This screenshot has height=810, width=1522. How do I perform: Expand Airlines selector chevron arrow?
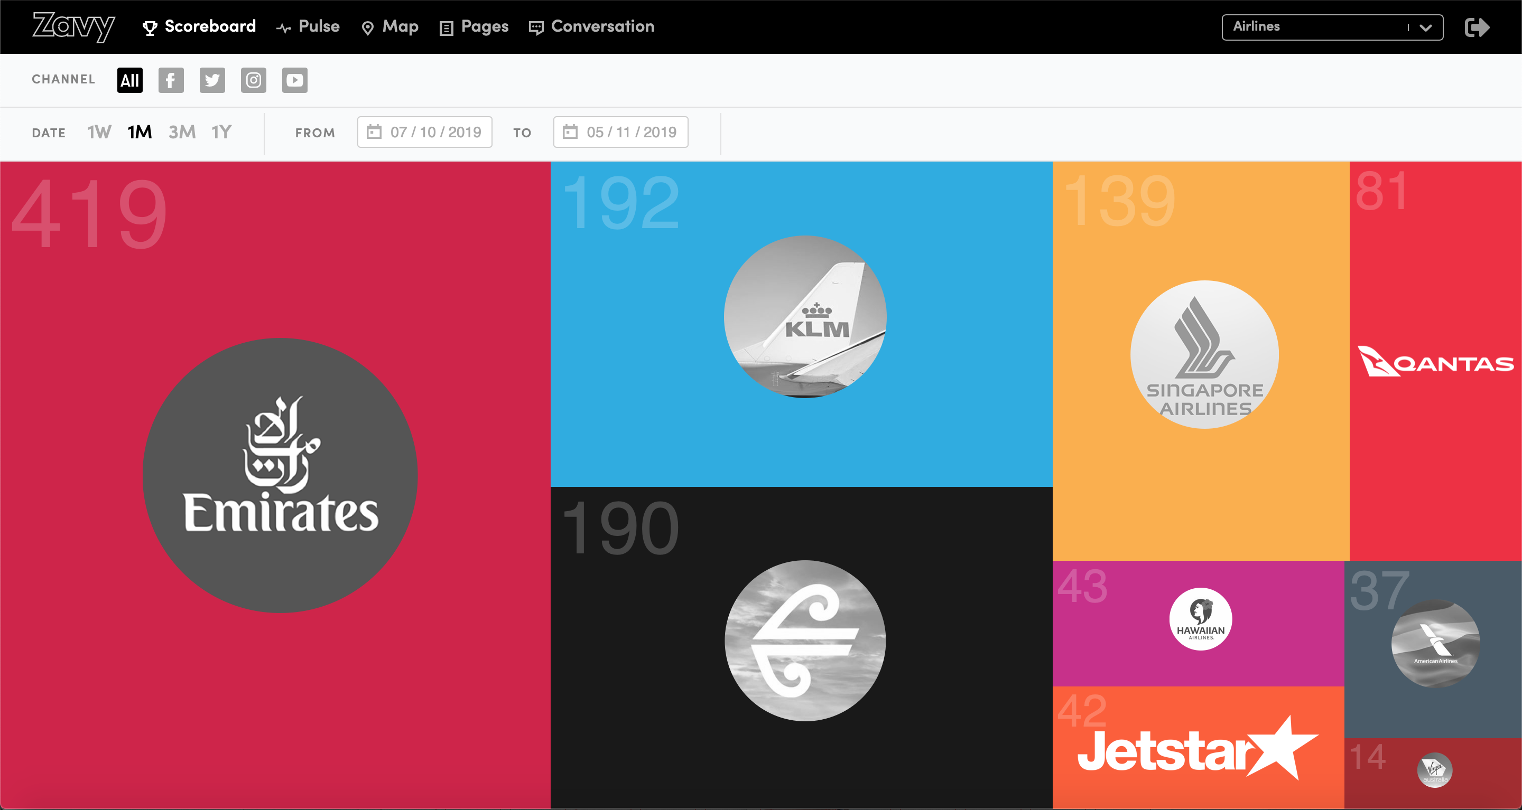pos(1425,28)
